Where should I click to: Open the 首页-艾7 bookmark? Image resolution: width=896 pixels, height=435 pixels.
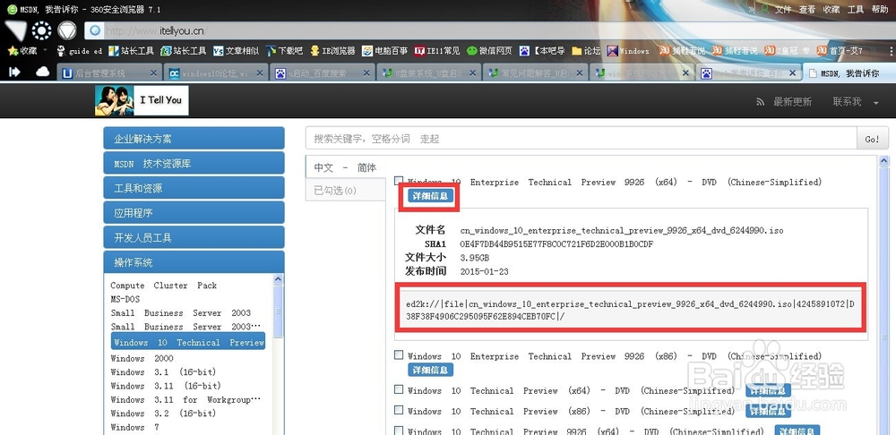point(840,51)
